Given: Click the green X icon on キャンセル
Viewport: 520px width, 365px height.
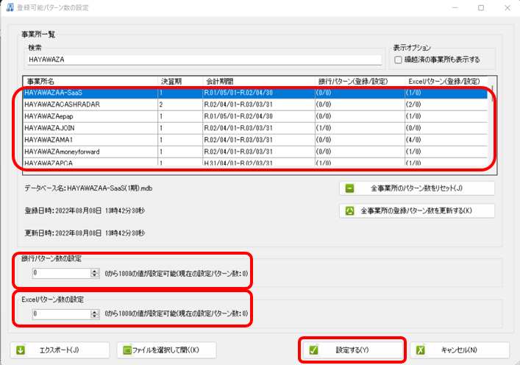Looking at the screenshot, I should [421, 350].
